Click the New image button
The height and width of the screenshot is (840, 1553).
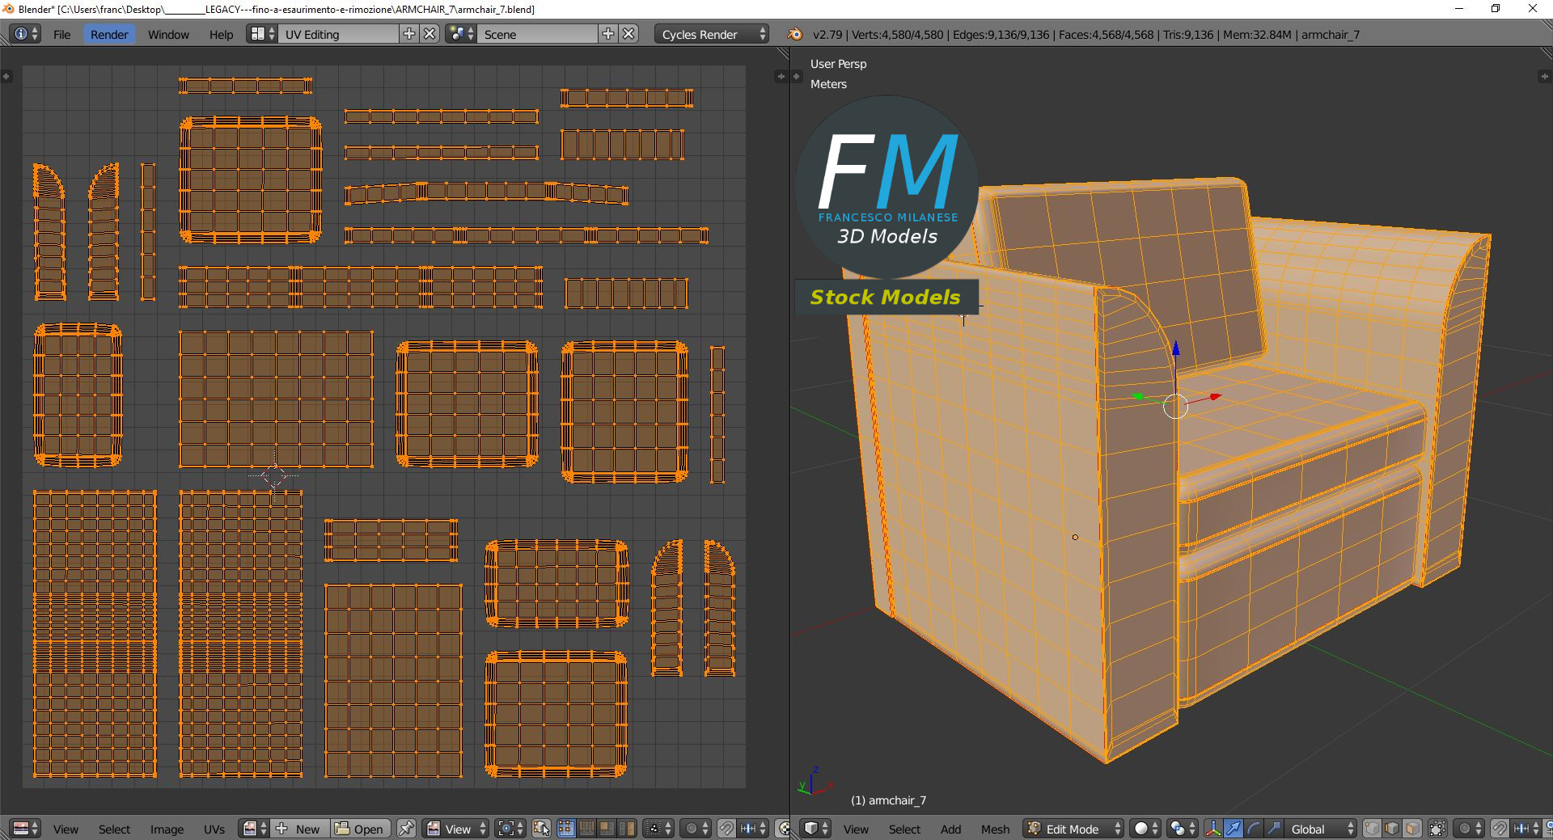(299, 829)
